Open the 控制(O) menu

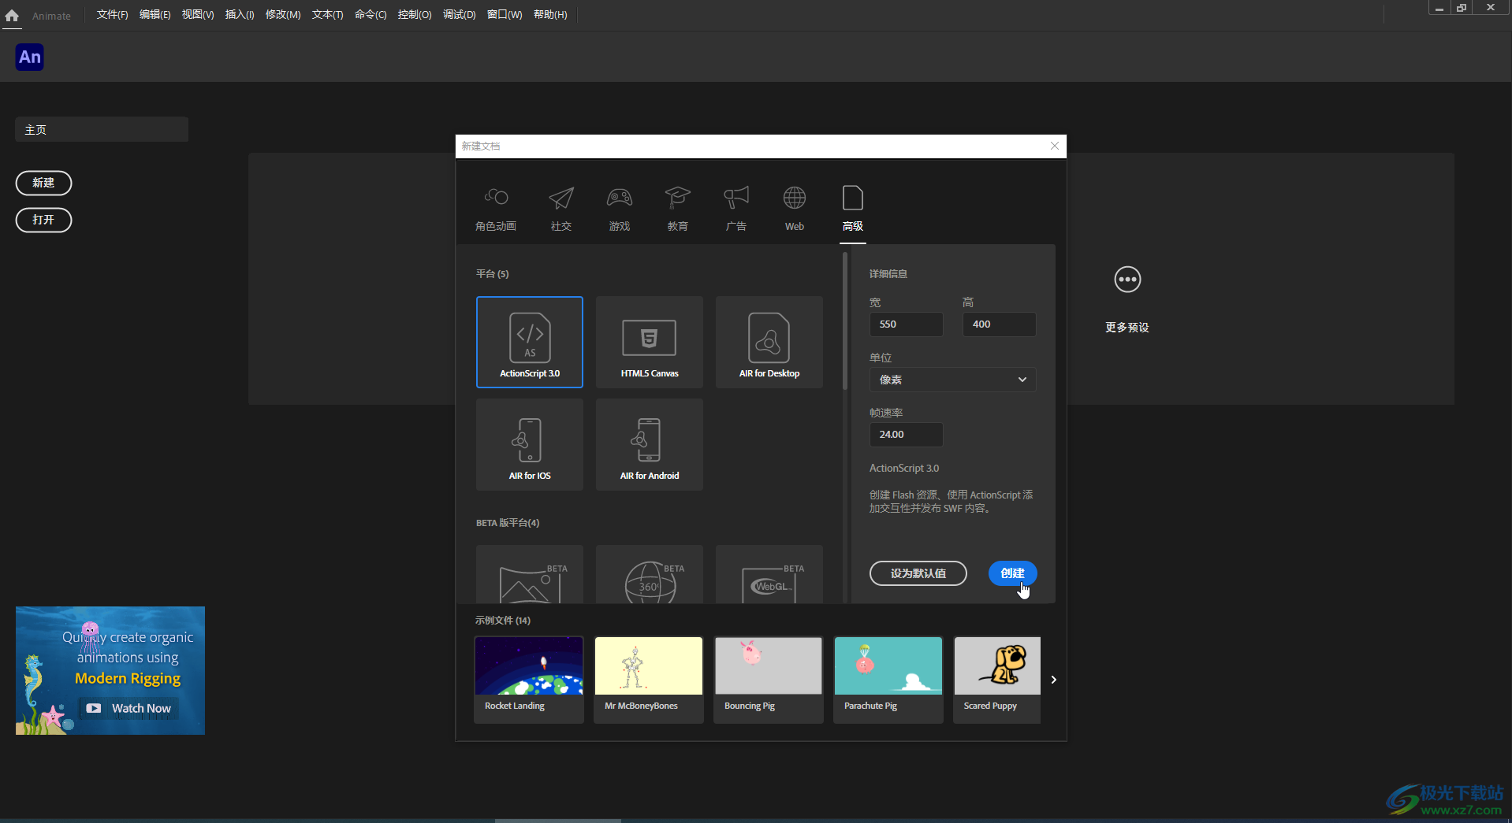coord(415,15)
